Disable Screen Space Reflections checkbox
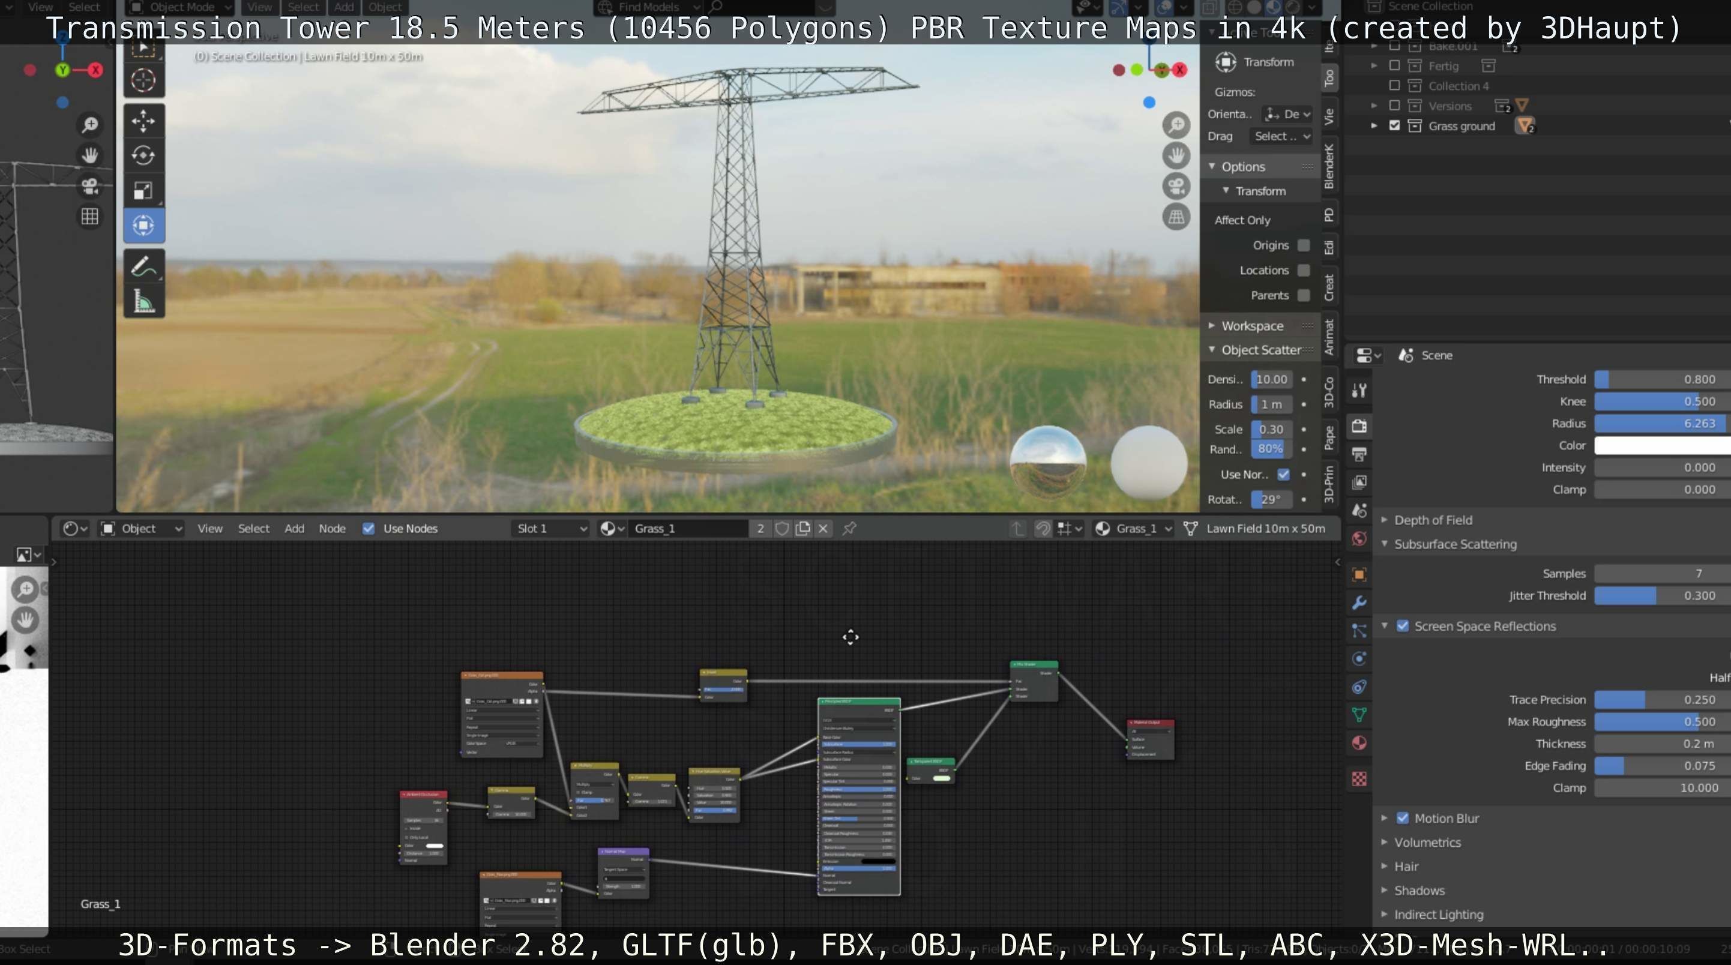 click(1403, 626)
